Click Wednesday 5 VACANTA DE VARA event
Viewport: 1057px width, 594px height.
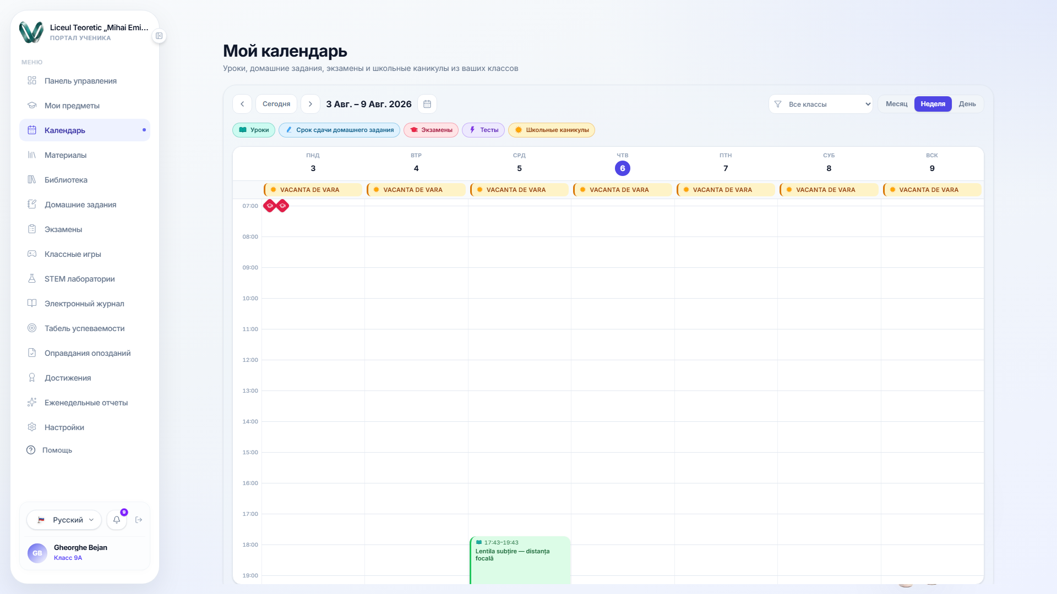(519, 190)
